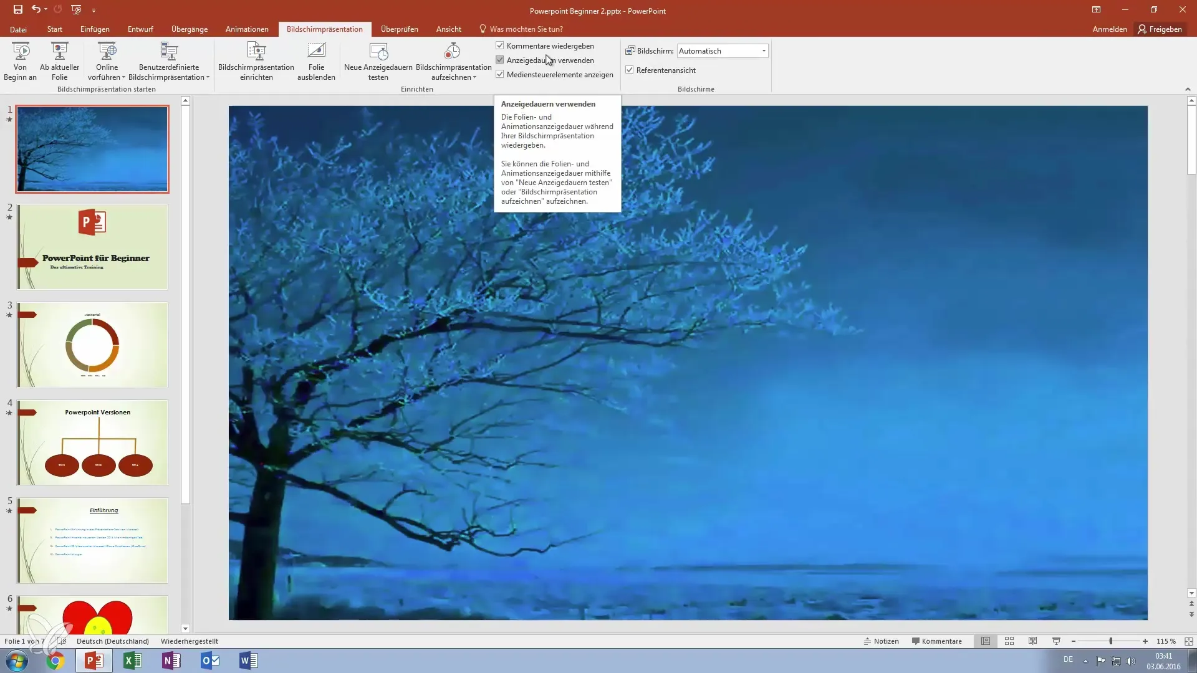This screenshot has height=673, width=1197.
Task: Expand the undo history dropdown
Action: click(x=46, y=9)
